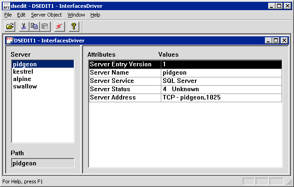Image resolution: width=294 pixels, height=187 pixels.
Task: Select pidgeon in the Server list
Action: [x=43, y=64]
